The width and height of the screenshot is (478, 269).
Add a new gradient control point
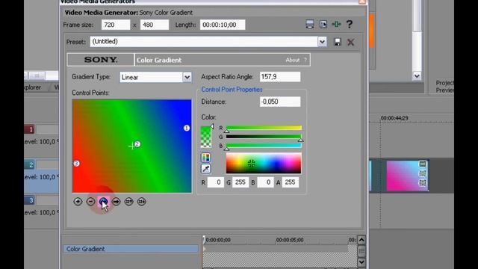pos(78,202)
